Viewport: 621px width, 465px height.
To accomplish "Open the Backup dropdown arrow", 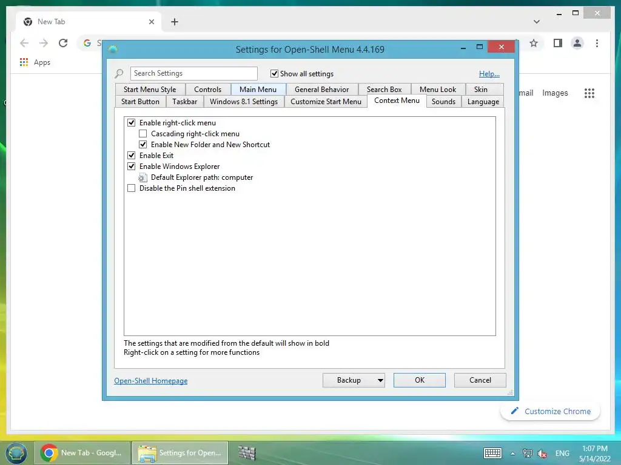I will [380, 380].
